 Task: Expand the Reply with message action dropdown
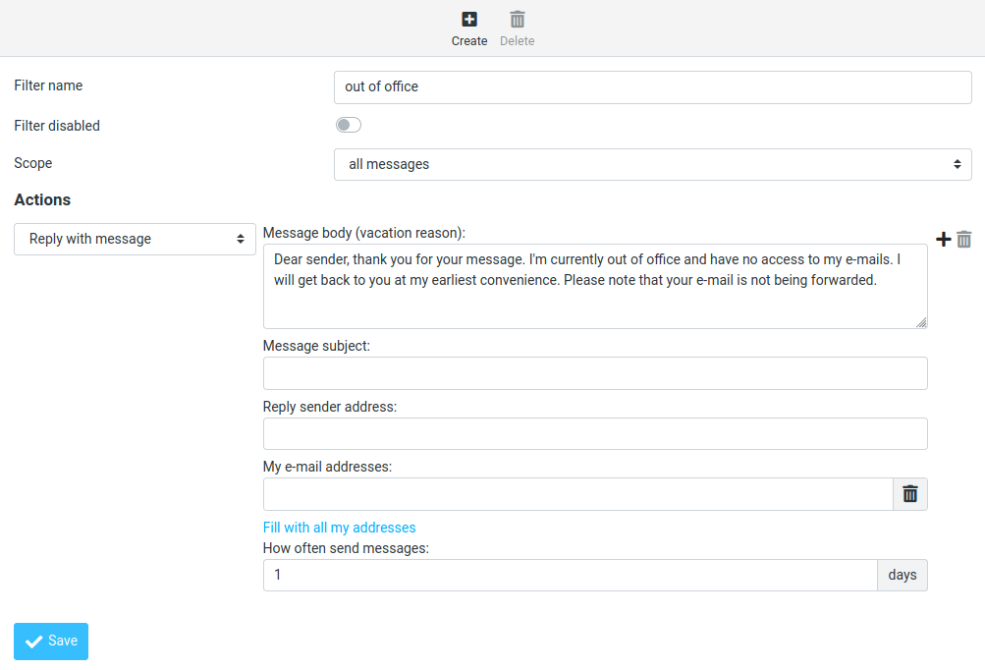136,239
